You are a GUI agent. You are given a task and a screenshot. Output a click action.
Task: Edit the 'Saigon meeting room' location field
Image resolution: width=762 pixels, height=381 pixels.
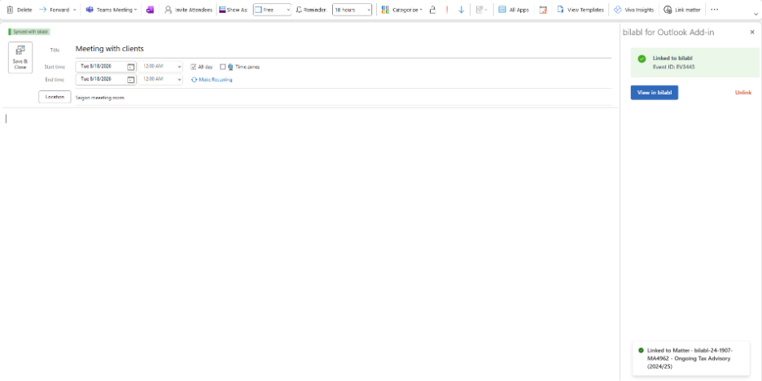tap(343, 98)
